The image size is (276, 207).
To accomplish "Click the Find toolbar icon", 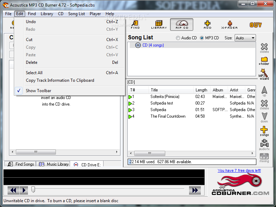I will pos(135,24).
